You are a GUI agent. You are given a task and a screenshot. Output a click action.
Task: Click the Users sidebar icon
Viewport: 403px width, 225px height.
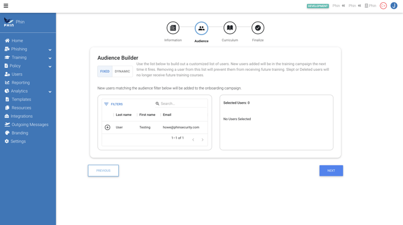(x=7, y=74)
